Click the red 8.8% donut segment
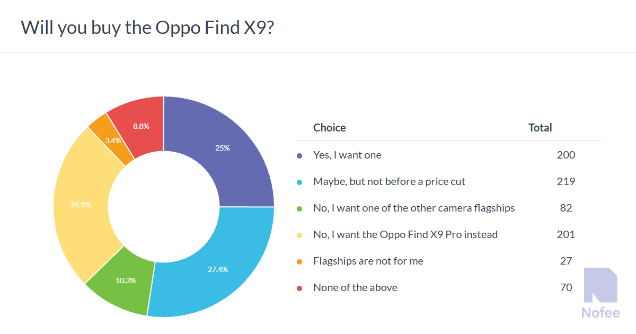The image size is (636, 334). [x=141, y=126]
